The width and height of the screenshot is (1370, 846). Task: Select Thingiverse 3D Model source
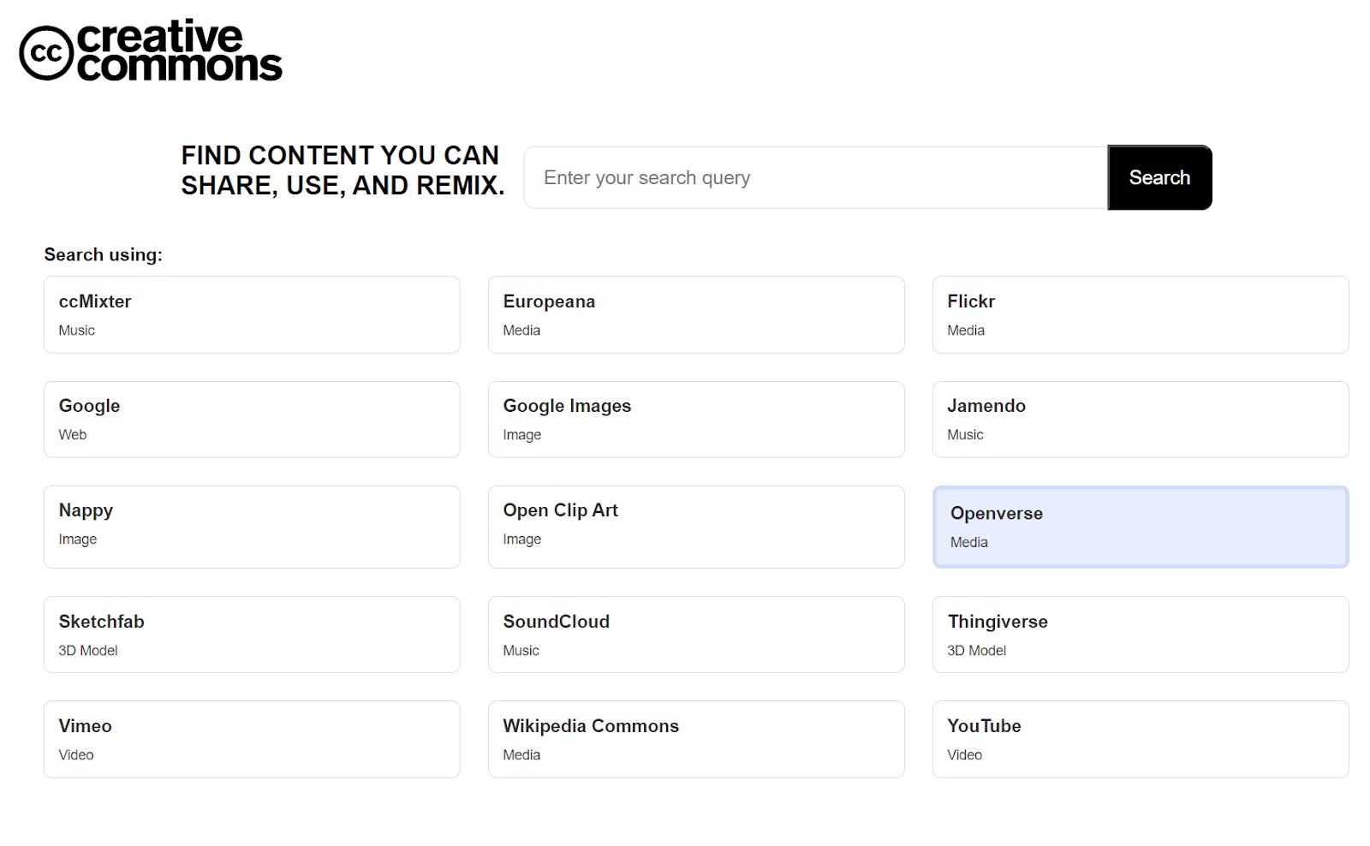tap(1141, 634)
